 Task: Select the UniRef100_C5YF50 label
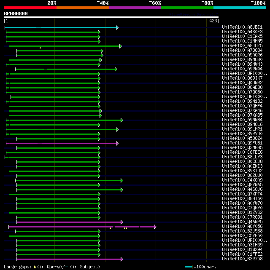[242, 236]
